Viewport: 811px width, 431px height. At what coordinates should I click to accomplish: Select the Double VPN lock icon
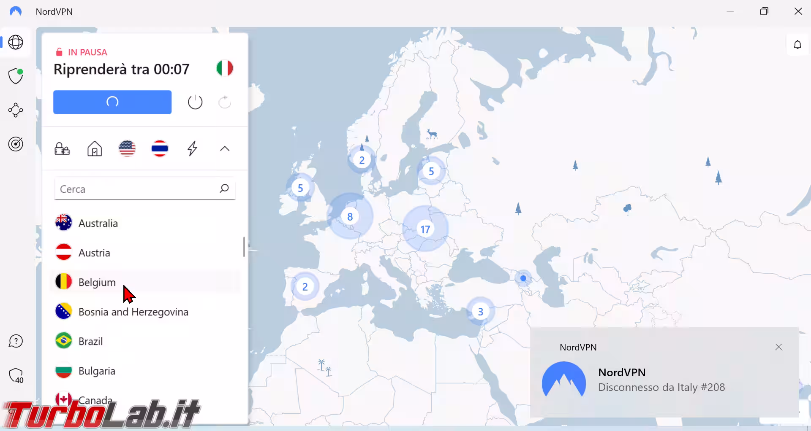(62, 149)
